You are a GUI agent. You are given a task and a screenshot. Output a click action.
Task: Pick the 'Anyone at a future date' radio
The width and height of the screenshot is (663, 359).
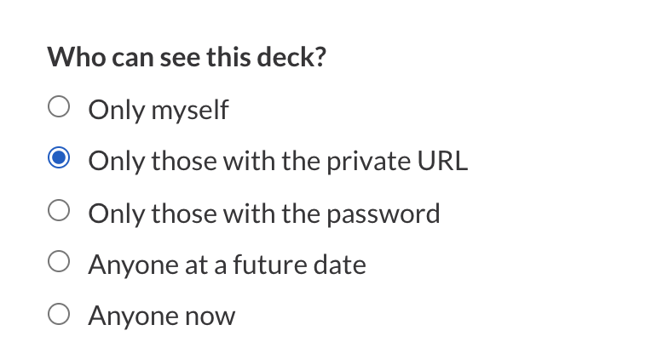click(x=58, y=264)
